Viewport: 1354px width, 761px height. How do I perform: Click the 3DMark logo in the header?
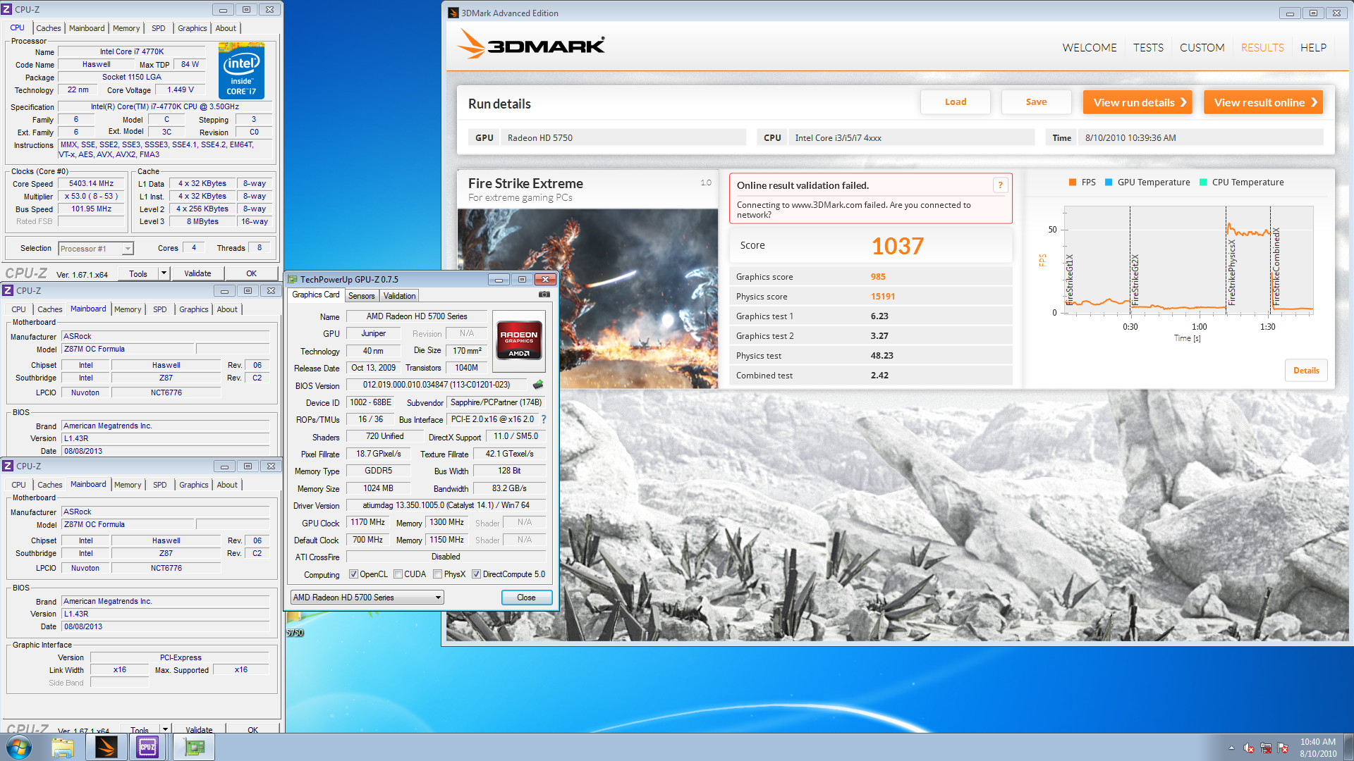click(x=531, y=44)
